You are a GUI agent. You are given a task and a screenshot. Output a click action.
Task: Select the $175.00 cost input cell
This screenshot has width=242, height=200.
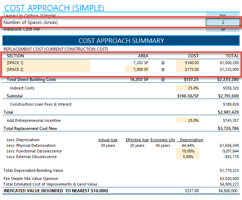188,69
